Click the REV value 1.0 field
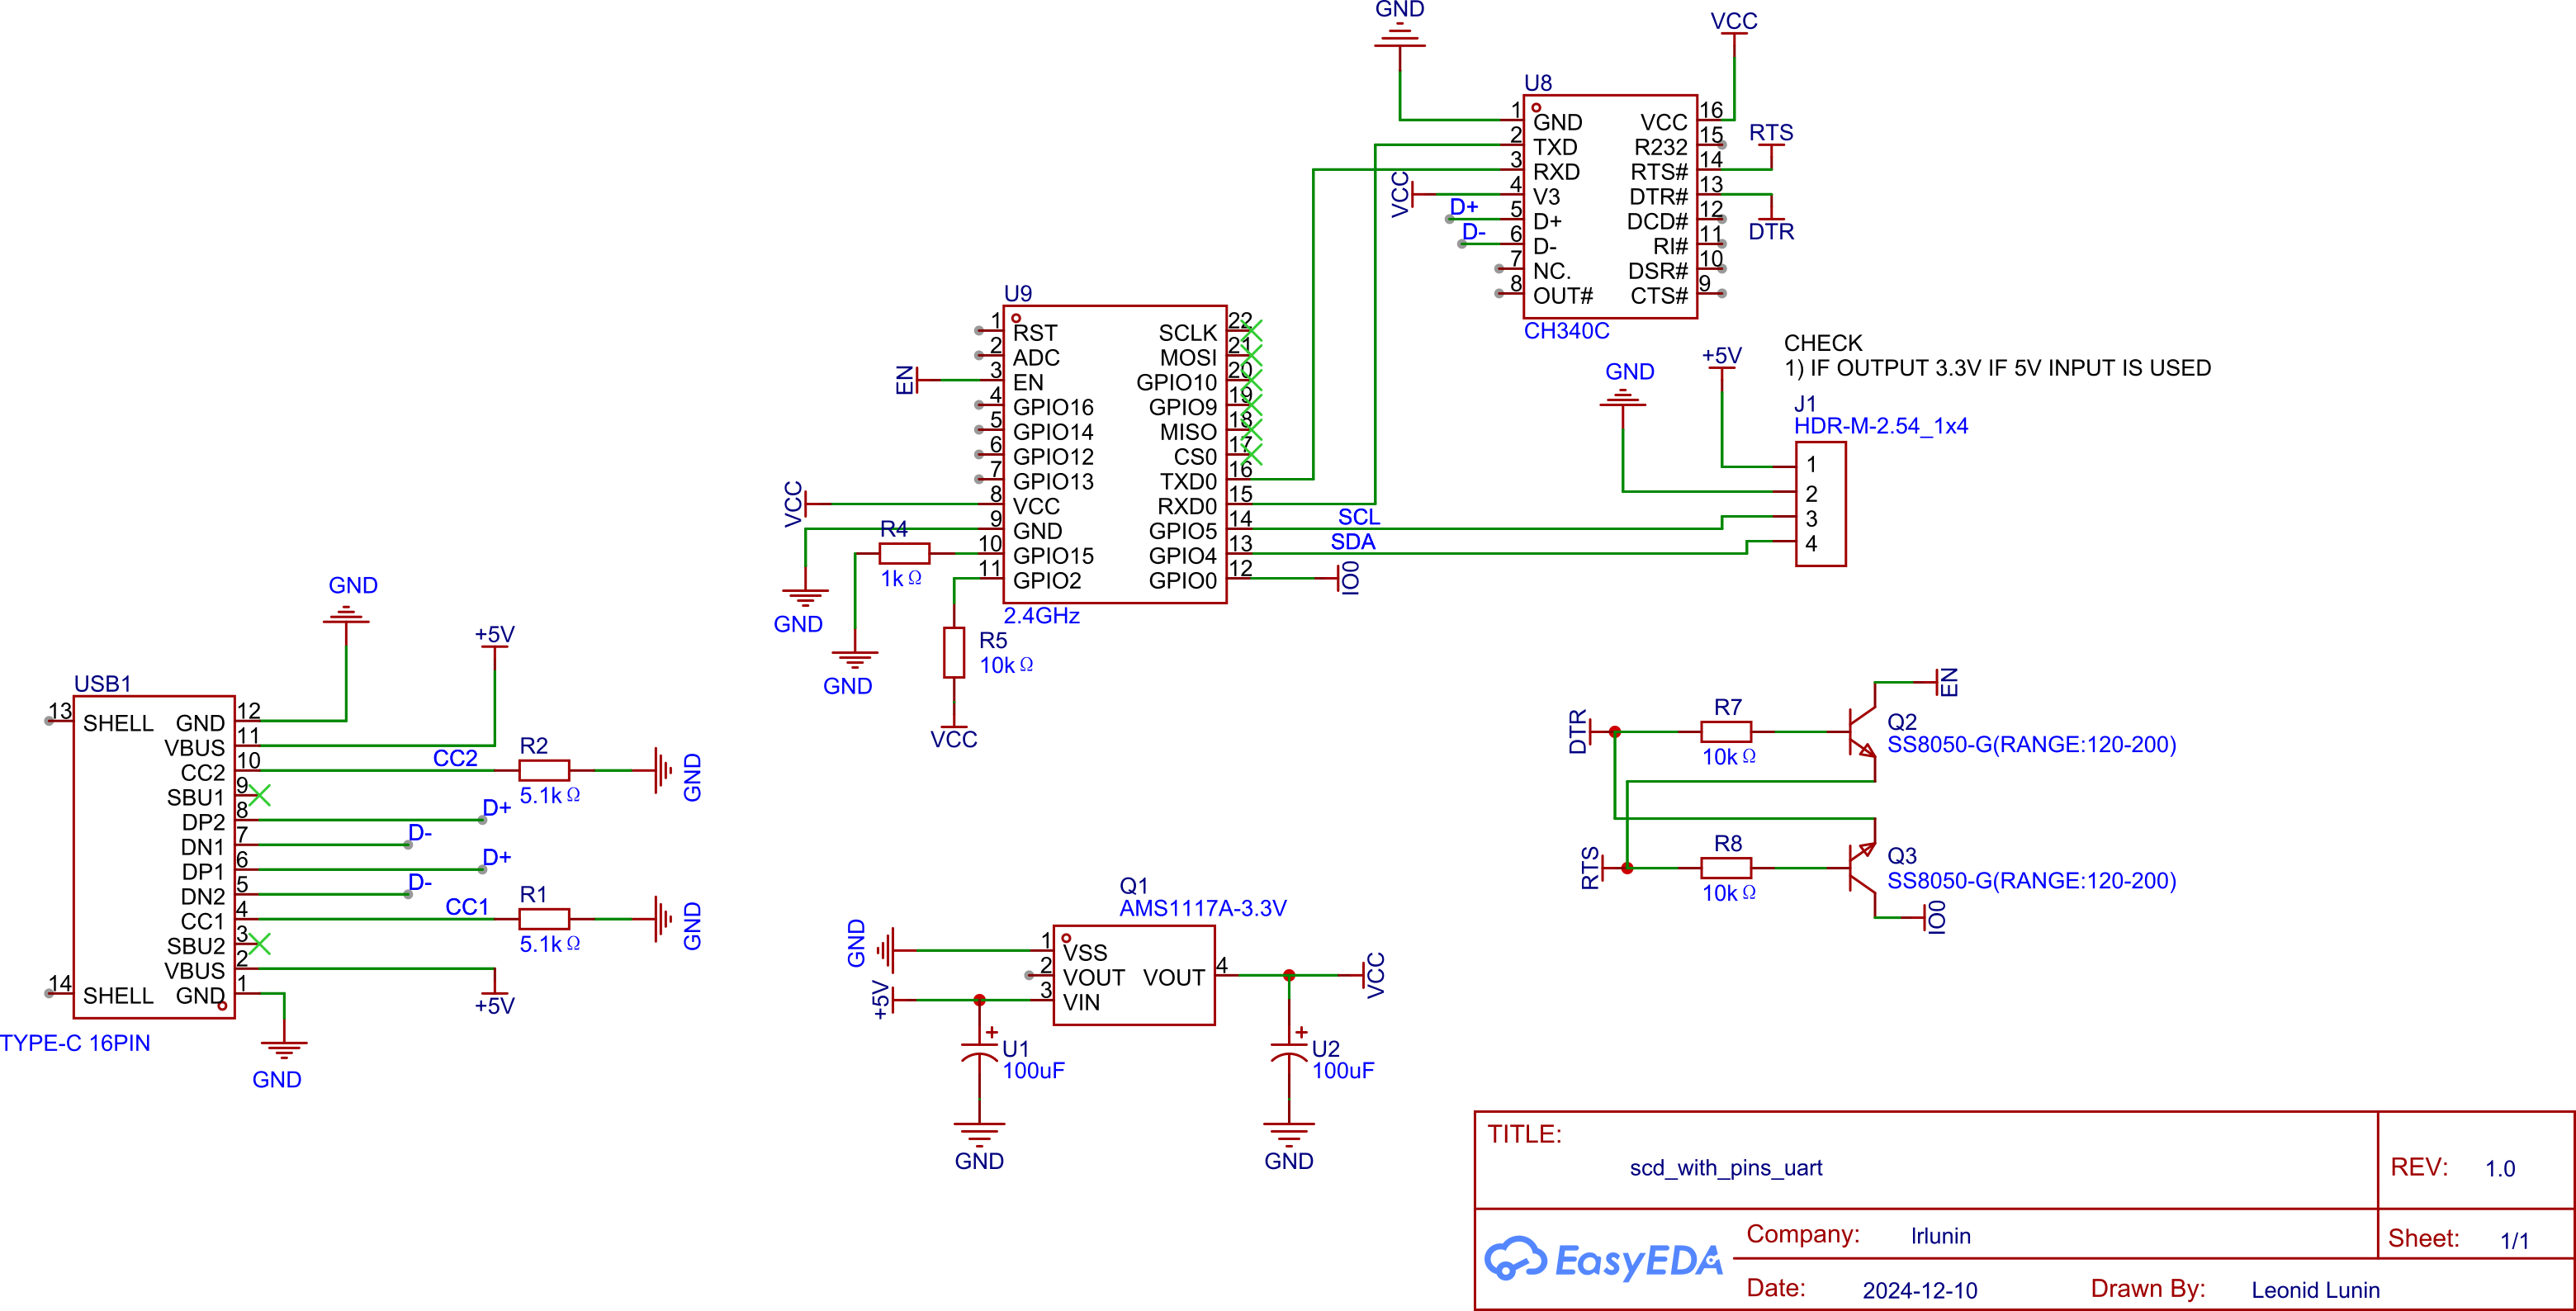The image size is (2576, 1311). pyautogui.click(x=2499, y=1168)
